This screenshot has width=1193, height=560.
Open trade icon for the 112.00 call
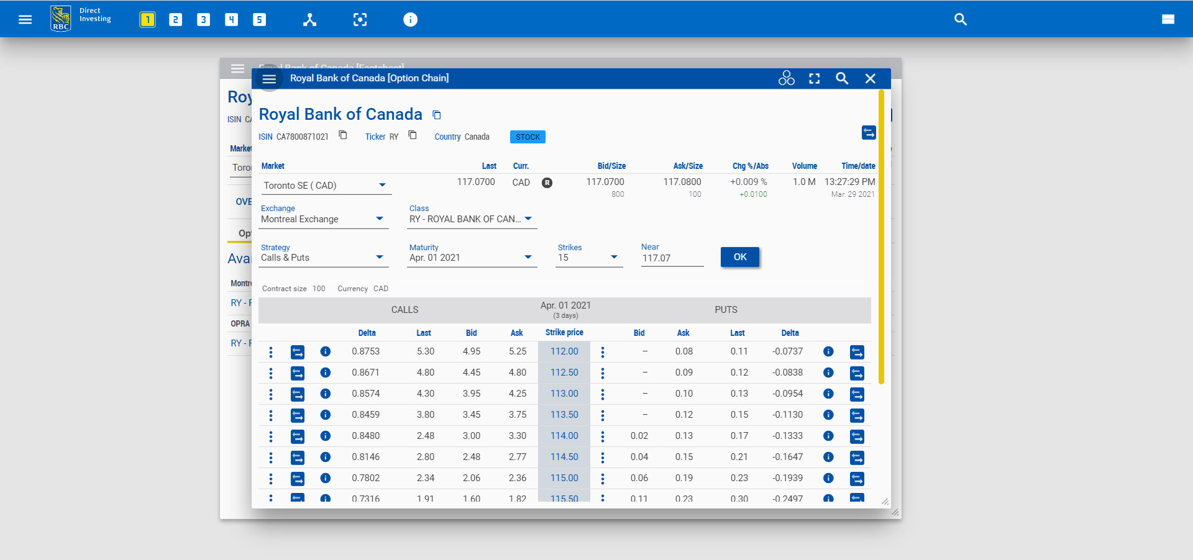[x=298, y=352]
